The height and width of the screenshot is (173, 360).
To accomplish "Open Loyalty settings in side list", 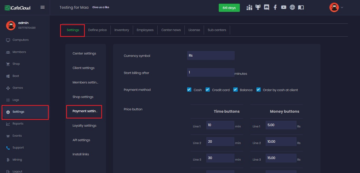I will pos(84,126).
